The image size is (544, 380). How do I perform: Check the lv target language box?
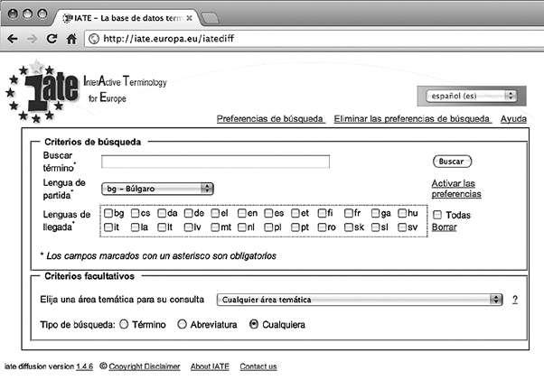[188, 227]
